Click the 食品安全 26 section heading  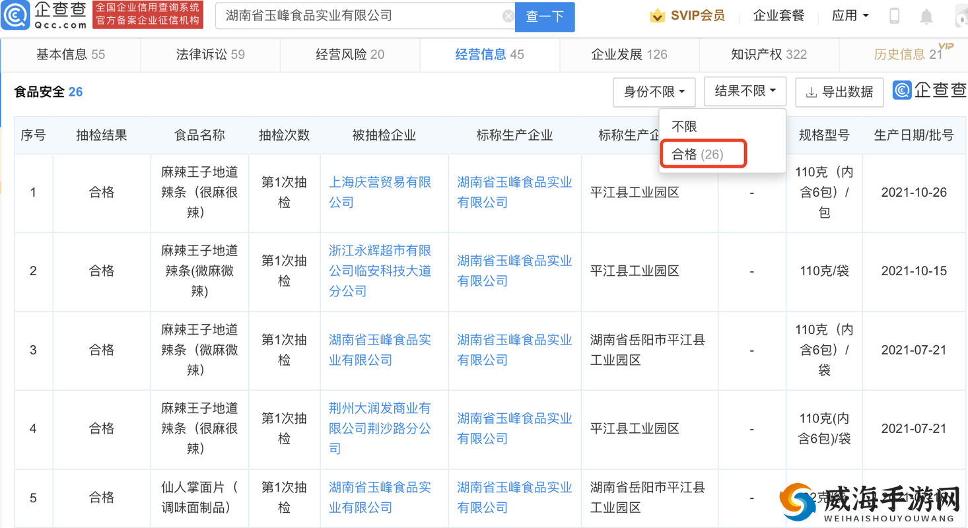[x=48, y=92]
